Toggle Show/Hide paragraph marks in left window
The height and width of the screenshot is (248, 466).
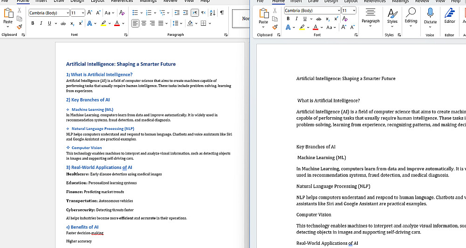click(222, 13)
